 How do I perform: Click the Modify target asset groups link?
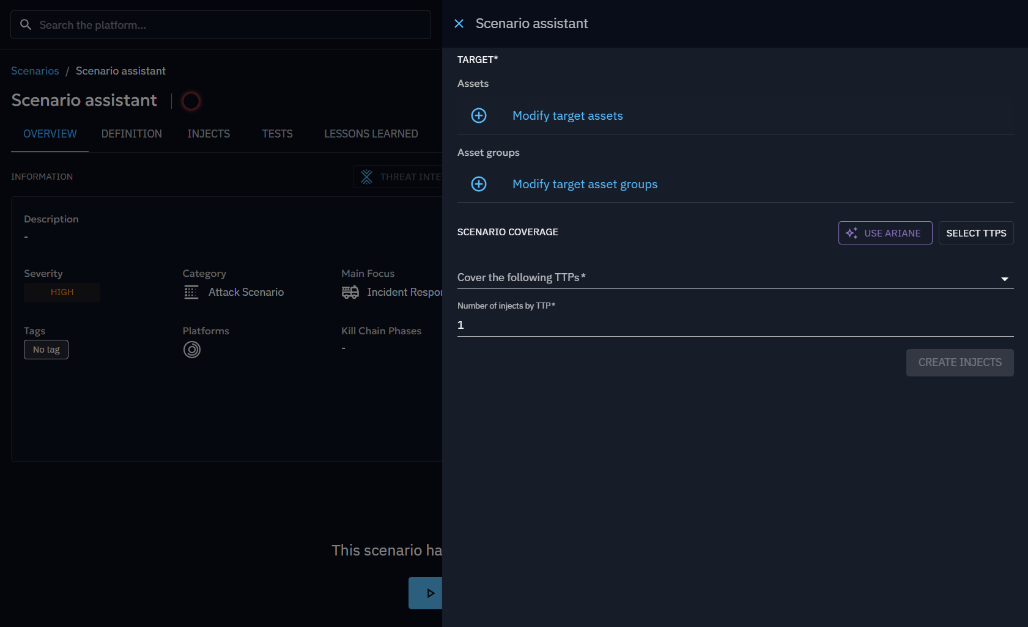(x=585, y=184)
